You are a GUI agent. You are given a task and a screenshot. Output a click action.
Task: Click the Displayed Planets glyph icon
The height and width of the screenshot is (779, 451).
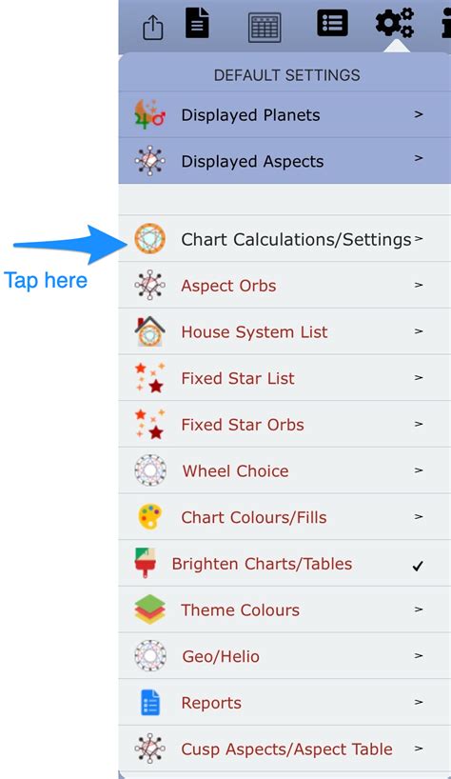(x=149, y=115)
